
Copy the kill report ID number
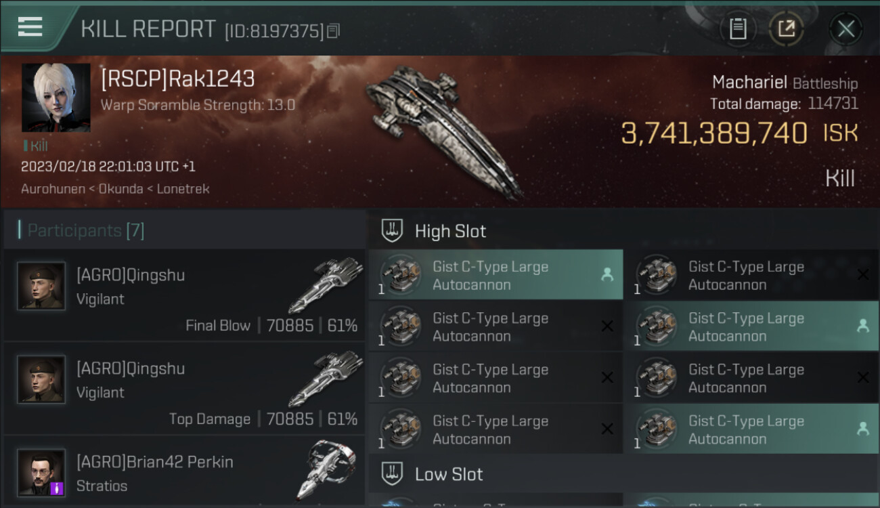click(x=332, y=31)
